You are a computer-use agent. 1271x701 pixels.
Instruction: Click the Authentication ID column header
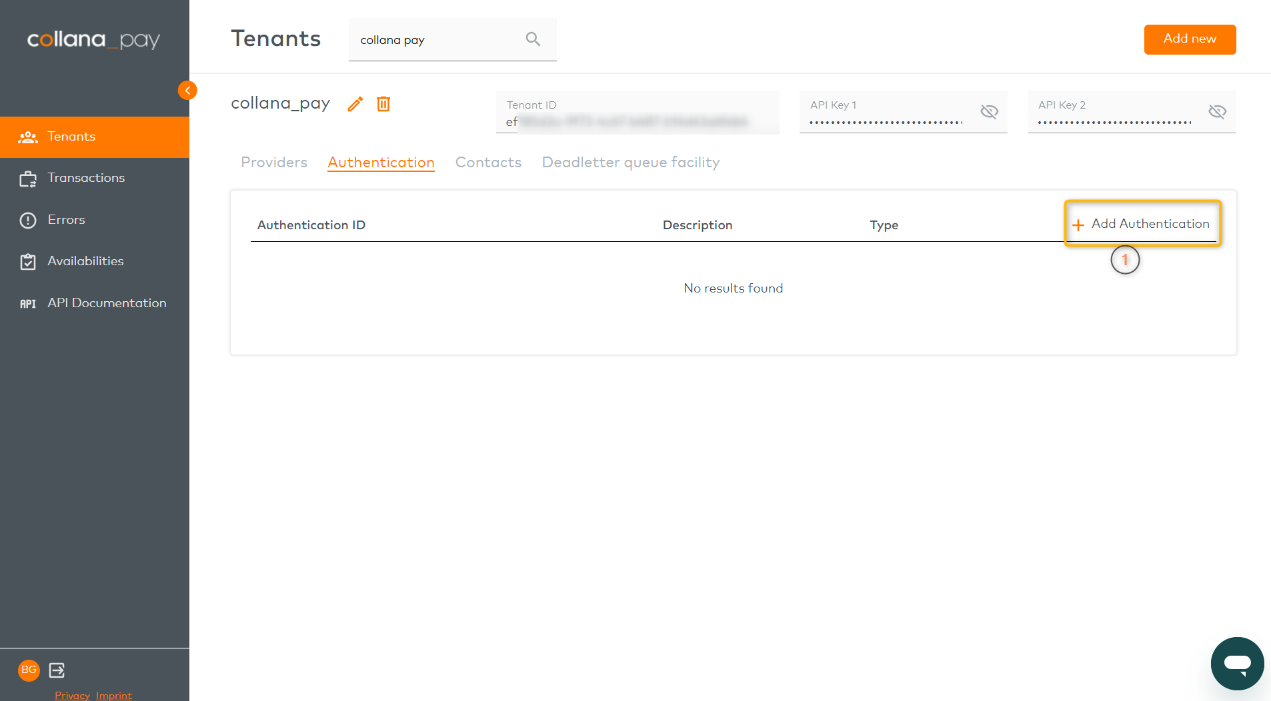click(311, 225)
